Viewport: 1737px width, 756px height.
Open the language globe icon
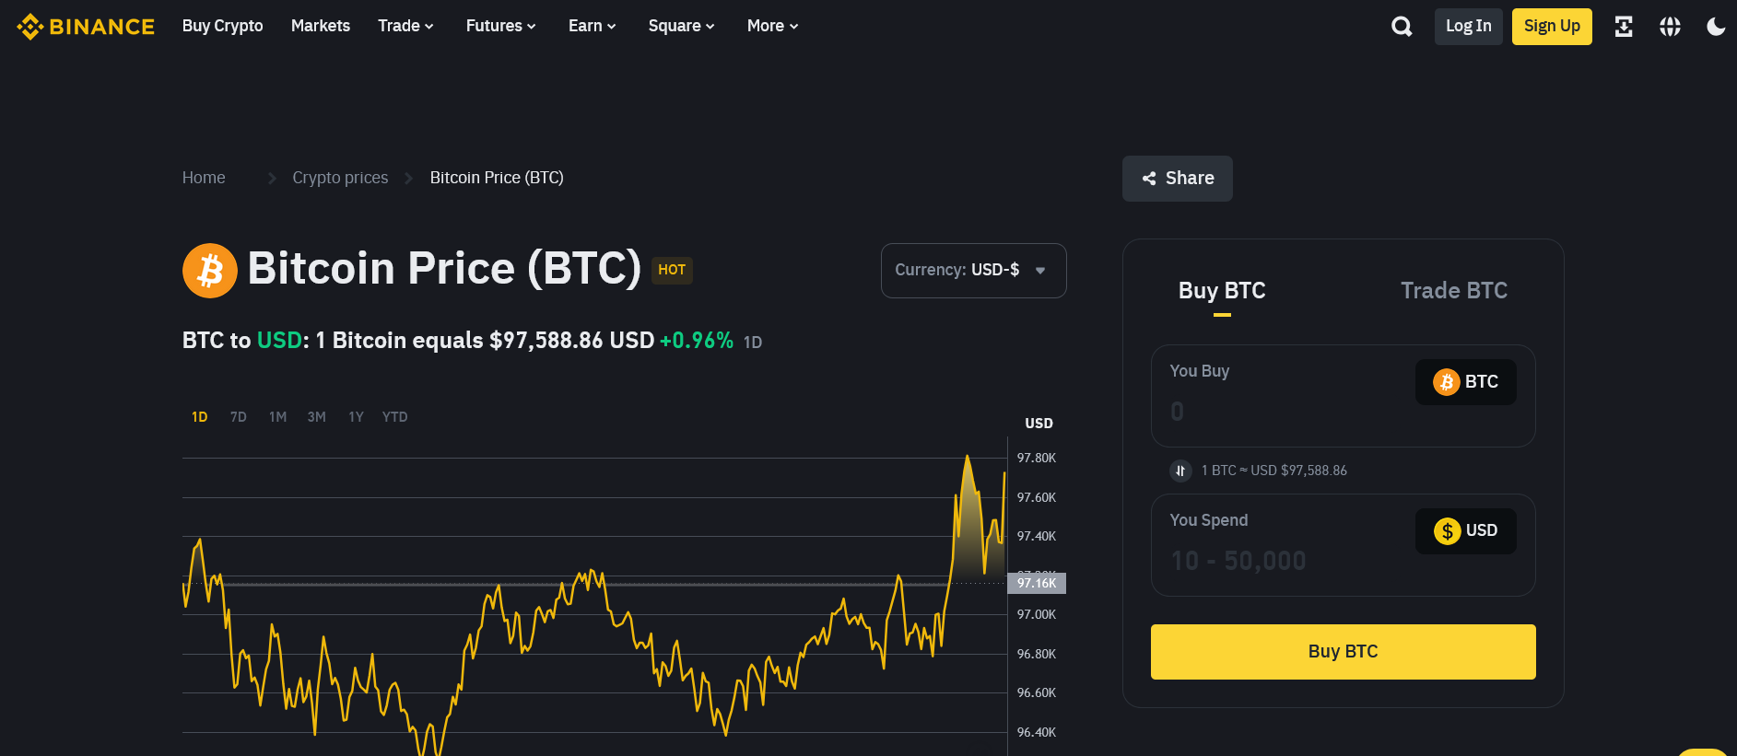(1670, 27)
